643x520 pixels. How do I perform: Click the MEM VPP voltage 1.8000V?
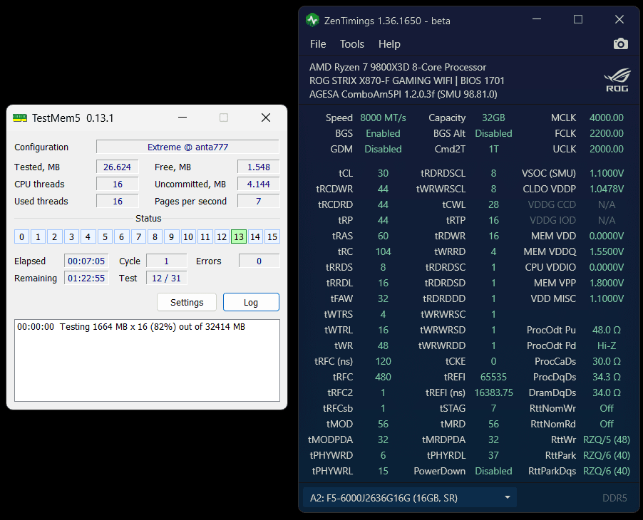[x=607, y=283]
